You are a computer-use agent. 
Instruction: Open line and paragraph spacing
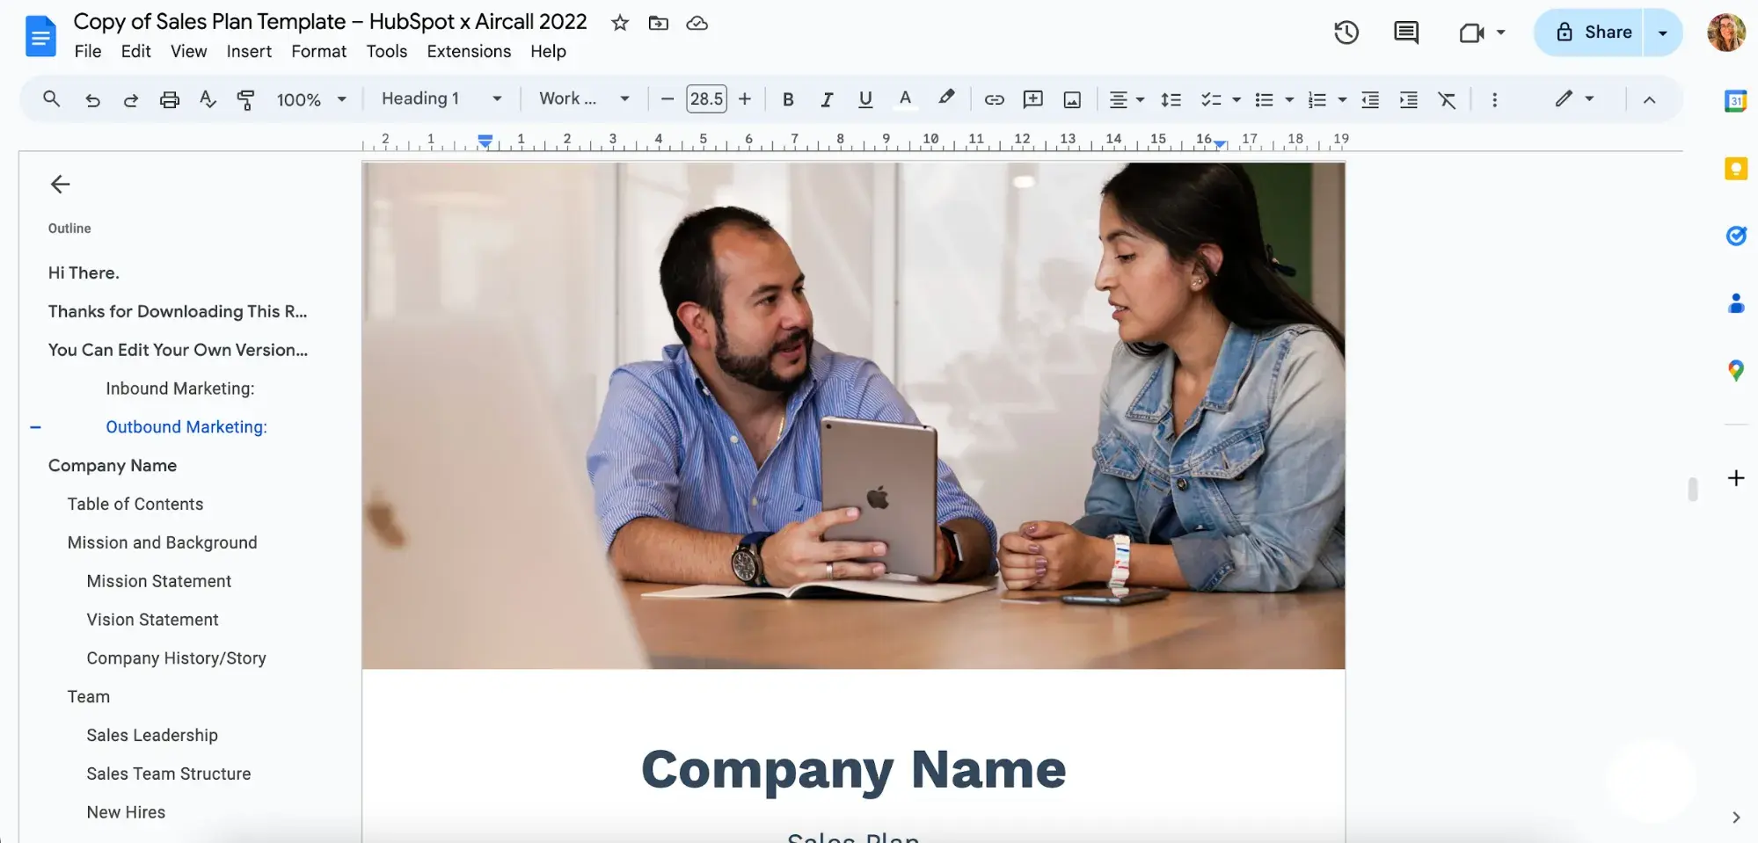click(1171, 99)
